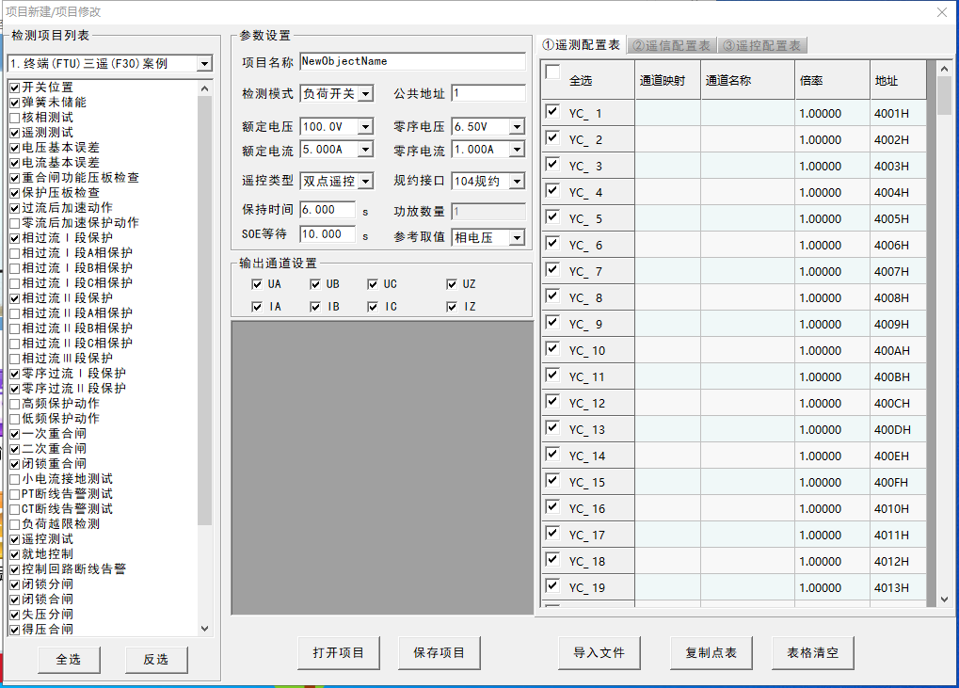Click the 保存项目 button
The width and height of the screenshot is (959, 688).
click(x=439, y=652)
